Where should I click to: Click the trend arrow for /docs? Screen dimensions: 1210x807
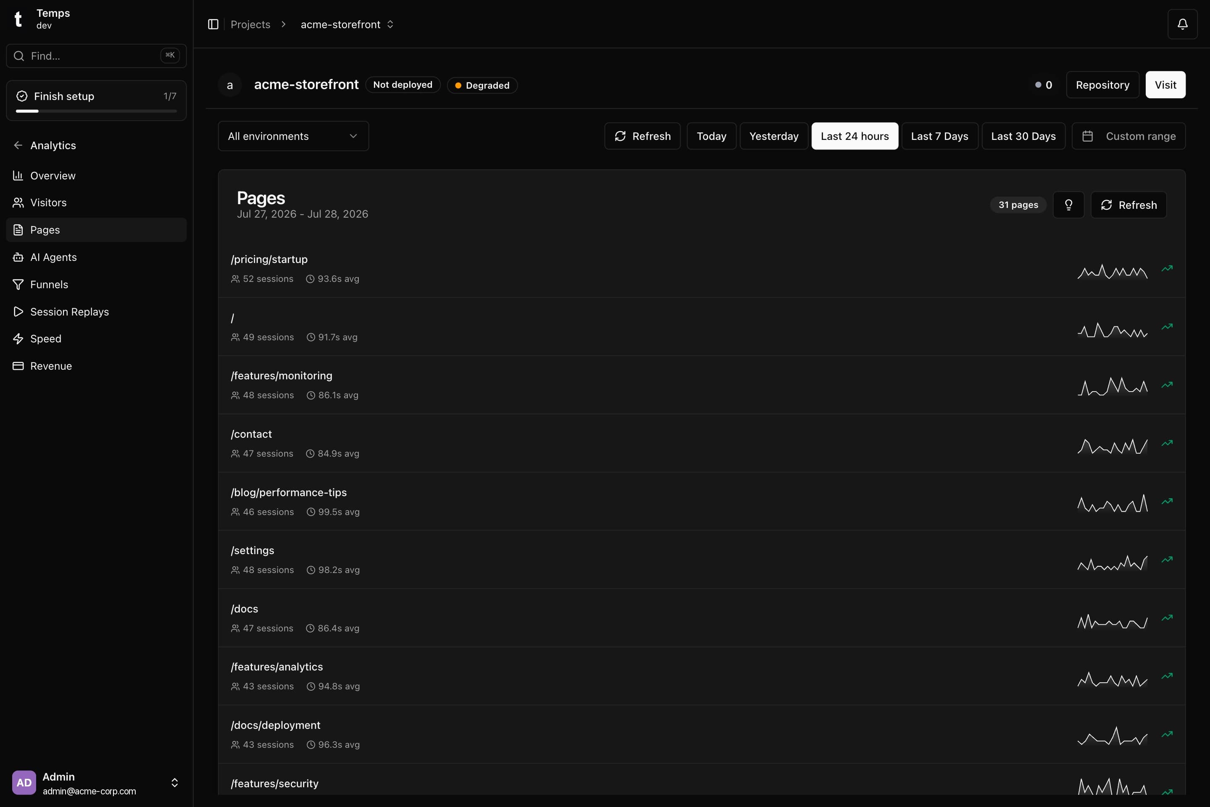1167,618
